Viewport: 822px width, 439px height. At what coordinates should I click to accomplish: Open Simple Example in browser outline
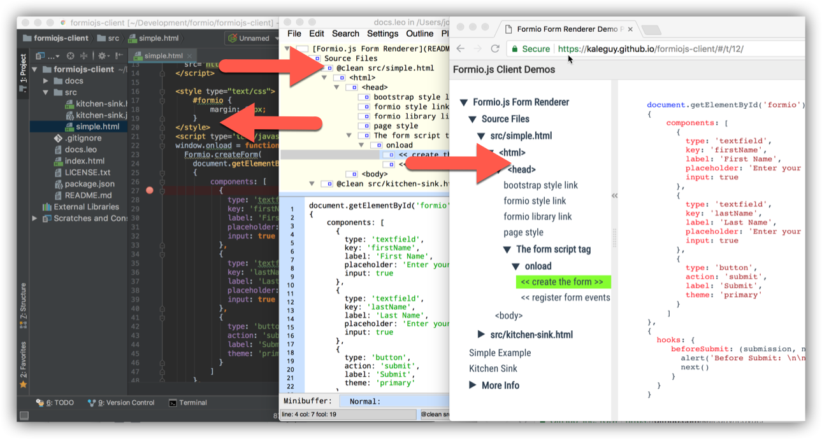pyautogui.click(x=500, y=352)
